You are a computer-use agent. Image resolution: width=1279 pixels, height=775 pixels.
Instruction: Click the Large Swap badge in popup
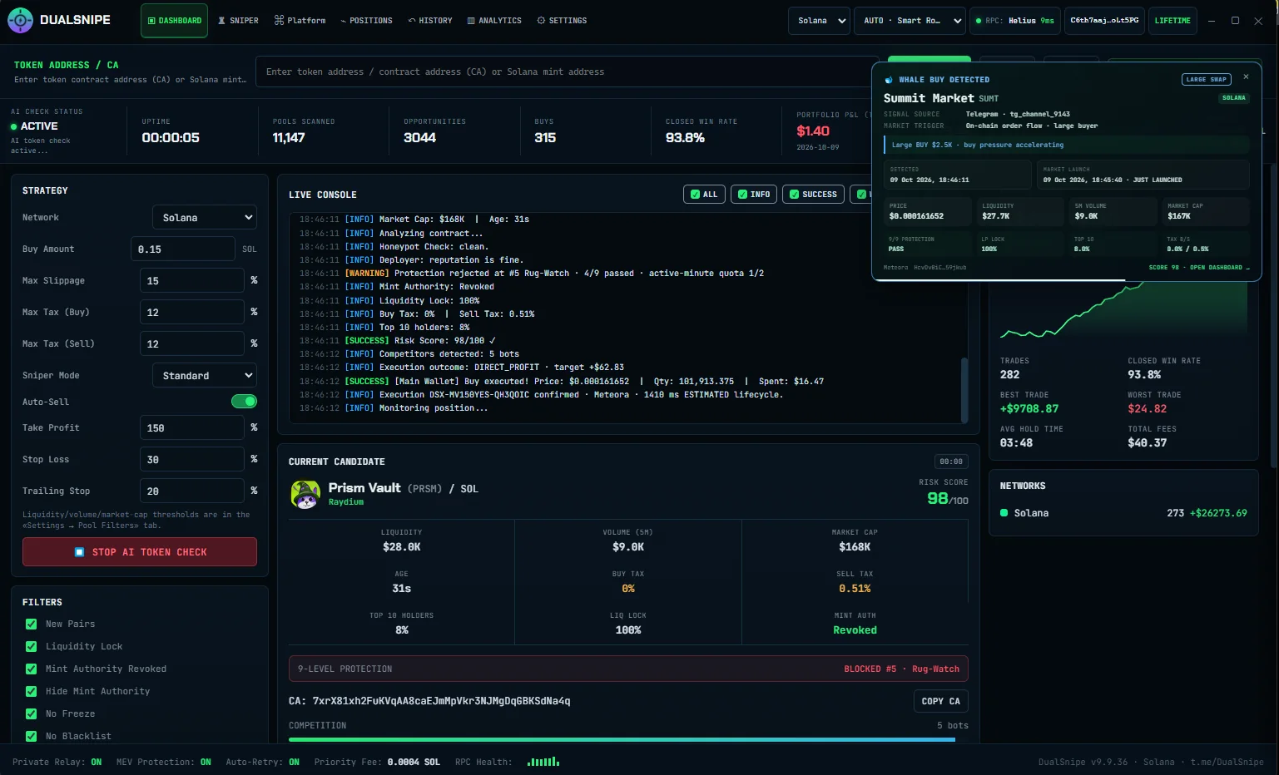coord(1207,80)
